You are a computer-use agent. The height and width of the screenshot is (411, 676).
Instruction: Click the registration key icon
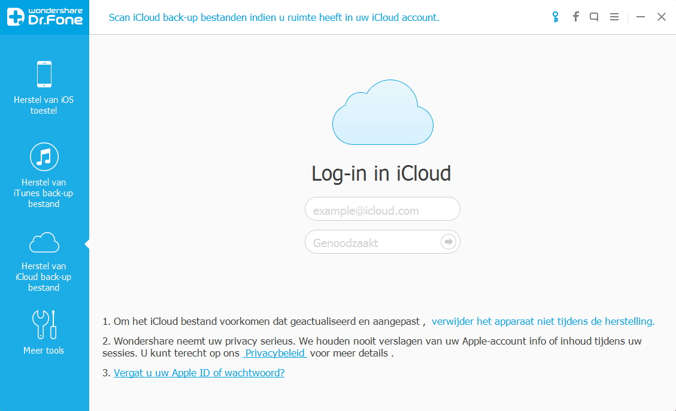[555, 17]
